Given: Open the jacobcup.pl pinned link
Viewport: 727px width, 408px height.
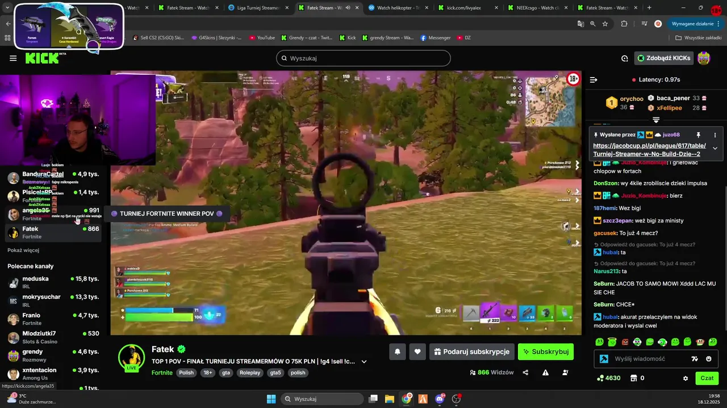Looking at the screenshot, I should pos(649,150).
